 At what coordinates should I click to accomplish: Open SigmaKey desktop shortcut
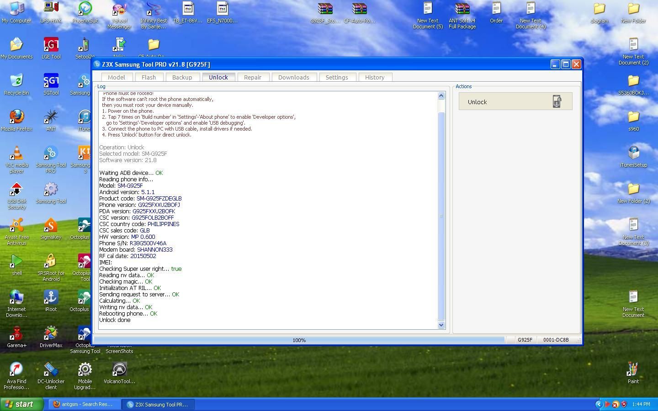coord(51,226)
